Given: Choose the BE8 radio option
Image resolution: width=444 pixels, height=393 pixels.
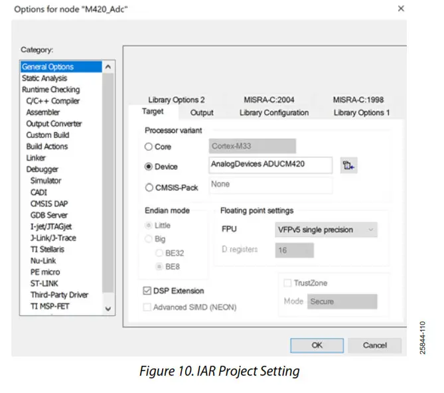Looking at the screenshot, I should (x=159, y=266).
